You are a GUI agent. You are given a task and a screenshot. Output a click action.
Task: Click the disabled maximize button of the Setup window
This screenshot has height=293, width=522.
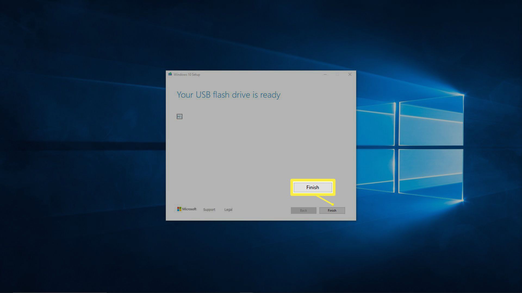tap(337, 74)
